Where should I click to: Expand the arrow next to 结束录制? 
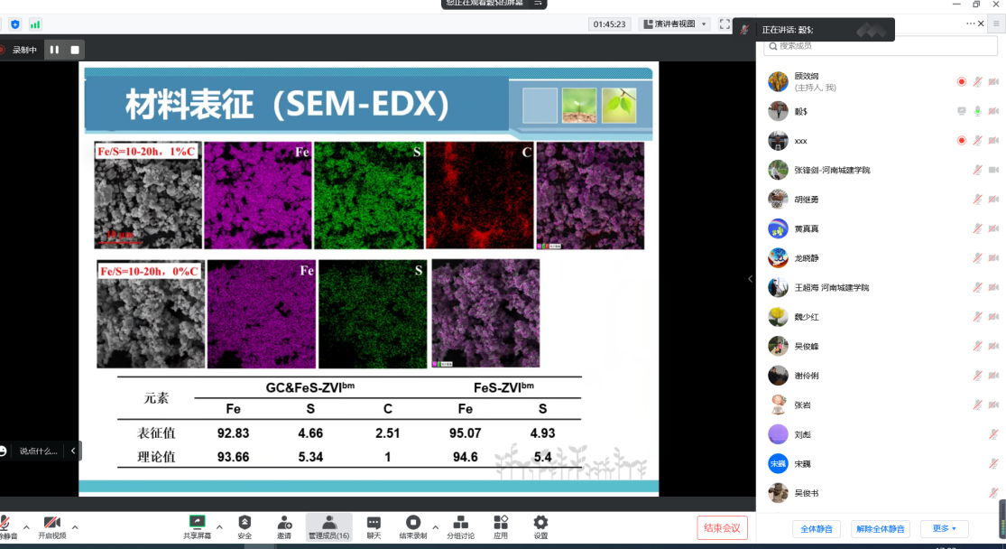coord(436,526)
